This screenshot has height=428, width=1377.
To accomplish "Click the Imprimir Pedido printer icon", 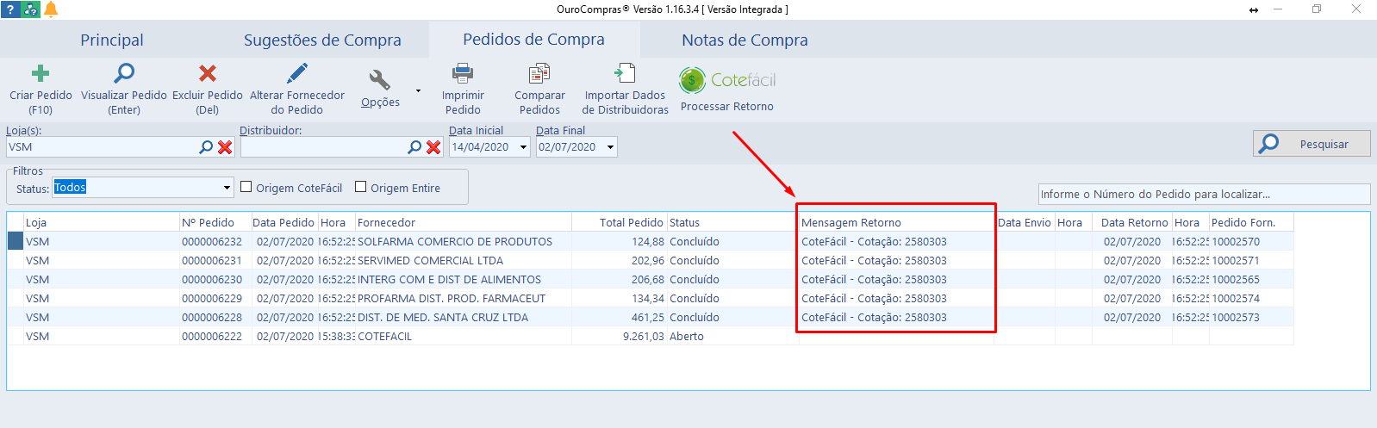I will click(x=463, y=74).
